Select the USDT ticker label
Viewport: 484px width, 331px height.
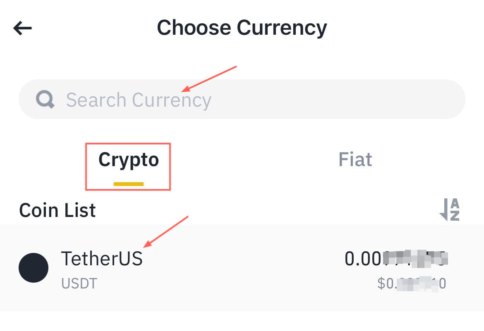coord(79,283)
